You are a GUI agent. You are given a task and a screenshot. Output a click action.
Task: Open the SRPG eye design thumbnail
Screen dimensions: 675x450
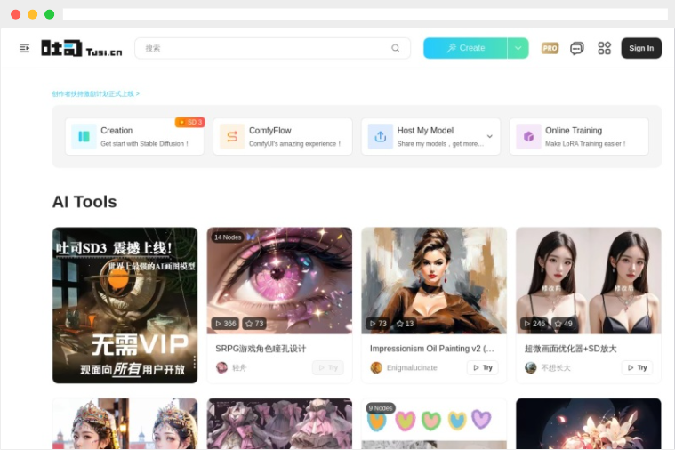pos(279,280)
